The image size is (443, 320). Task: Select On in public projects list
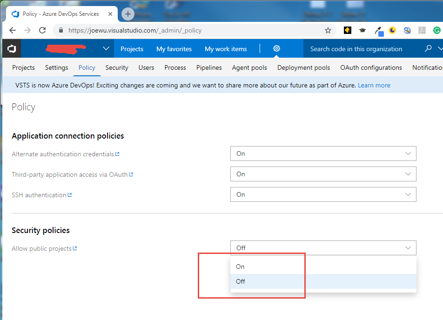pyautogui.click(x=323, y=267)
